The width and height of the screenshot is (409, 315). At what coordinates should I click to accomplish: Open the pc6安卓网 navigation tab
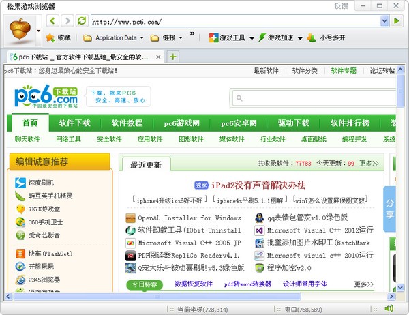pyautogui.click(x=239, y=123)
